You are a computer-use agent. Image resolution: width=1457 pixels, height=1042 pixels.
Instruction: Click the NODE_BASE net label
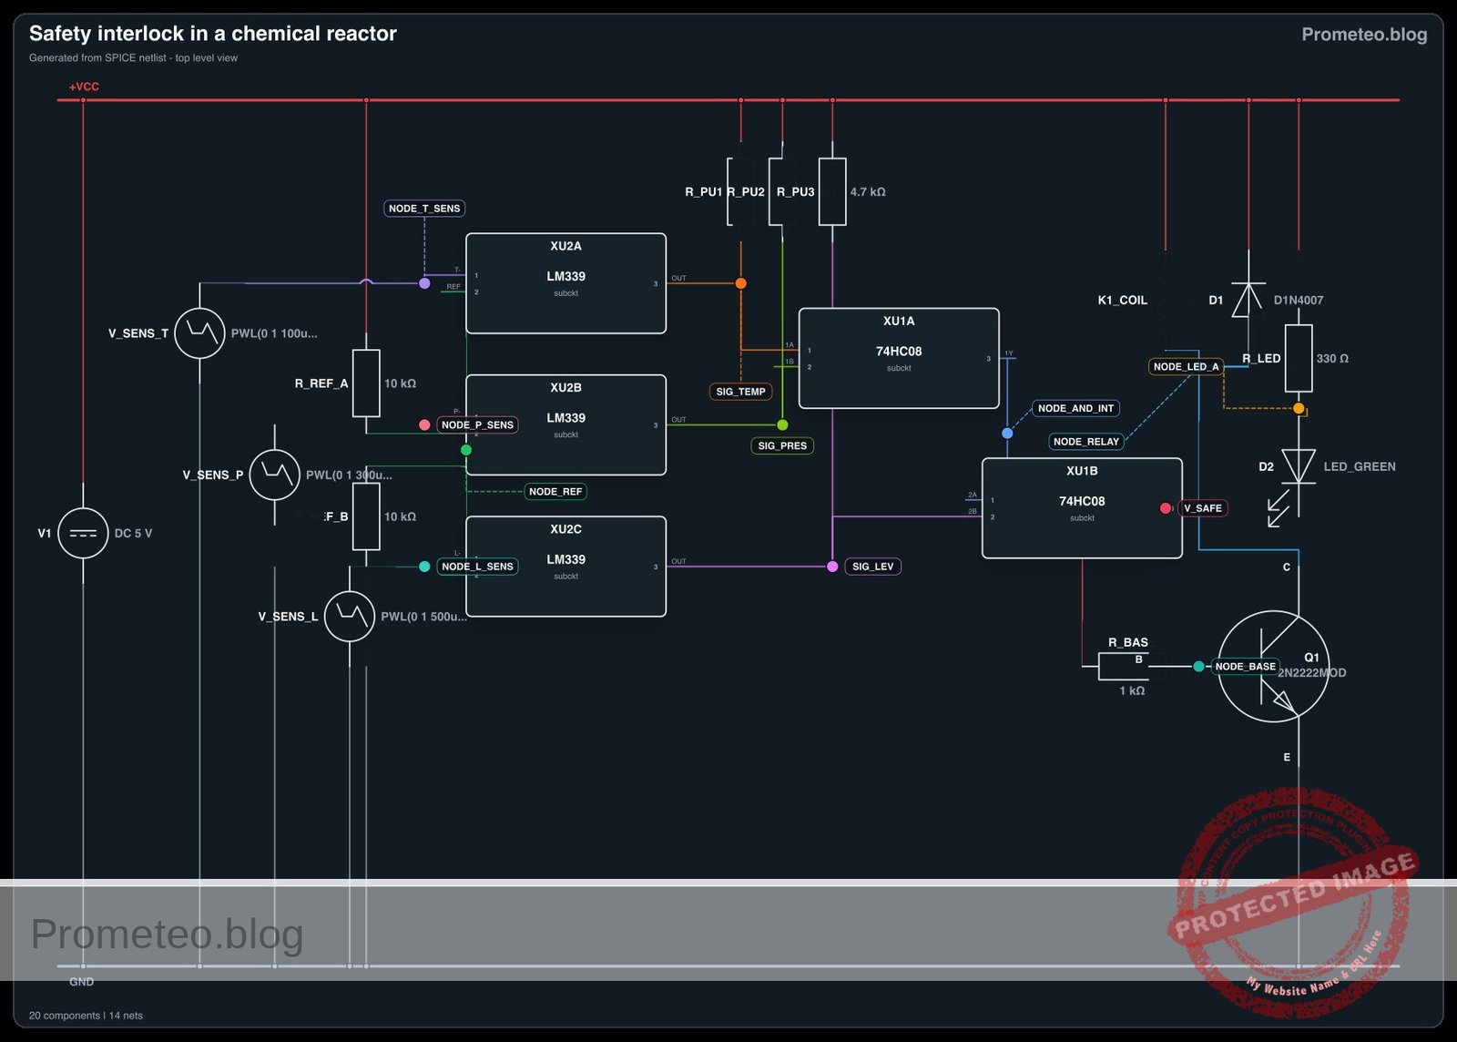tap(1245, 666)
